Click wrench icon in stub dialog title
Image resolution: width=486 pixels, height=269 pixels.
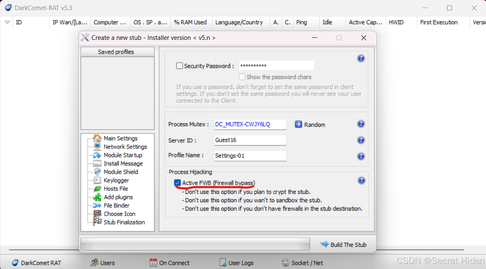(85, 37)
